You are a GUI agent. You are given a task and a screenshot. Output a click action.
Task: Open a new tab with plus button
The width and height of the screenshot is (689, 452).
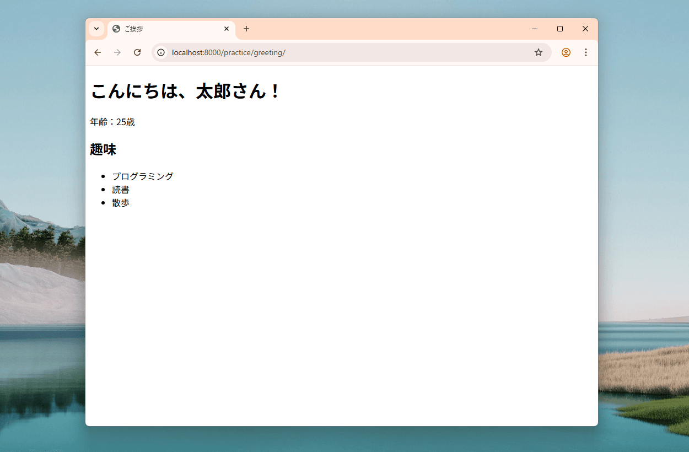click(x=246, y=29)
